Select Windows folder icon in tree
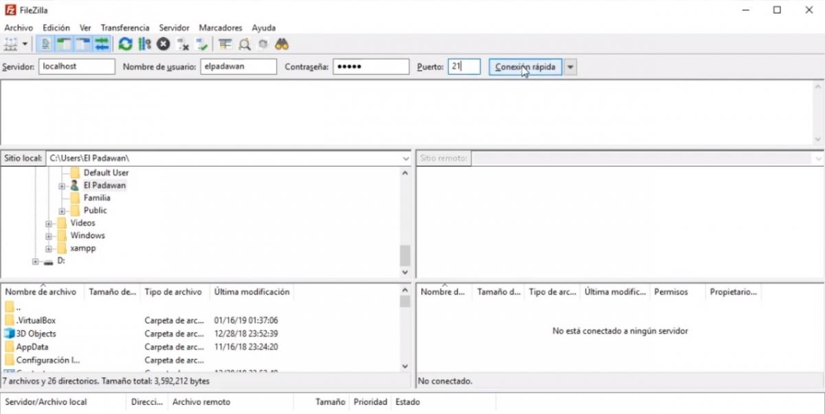This screenshot has height=414, width=825. click(62, 235)
